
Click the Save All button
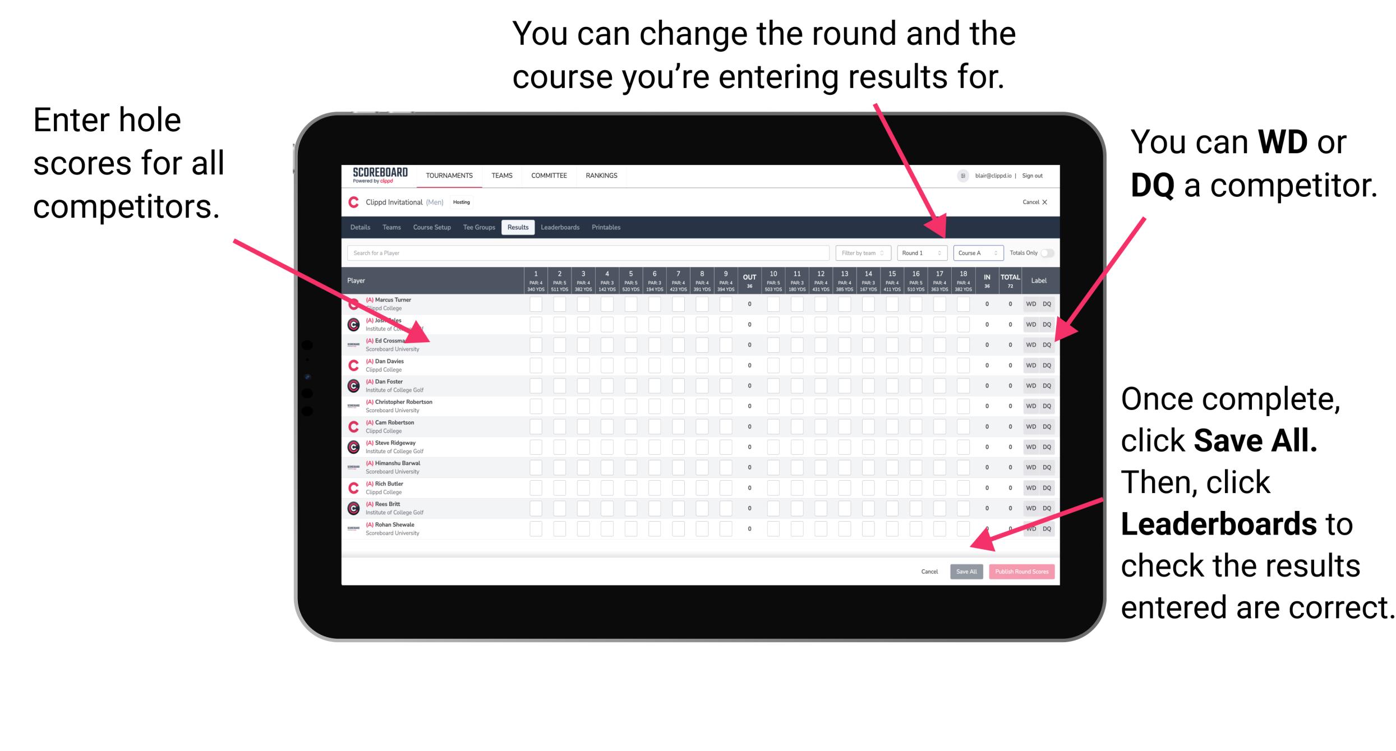965,572
